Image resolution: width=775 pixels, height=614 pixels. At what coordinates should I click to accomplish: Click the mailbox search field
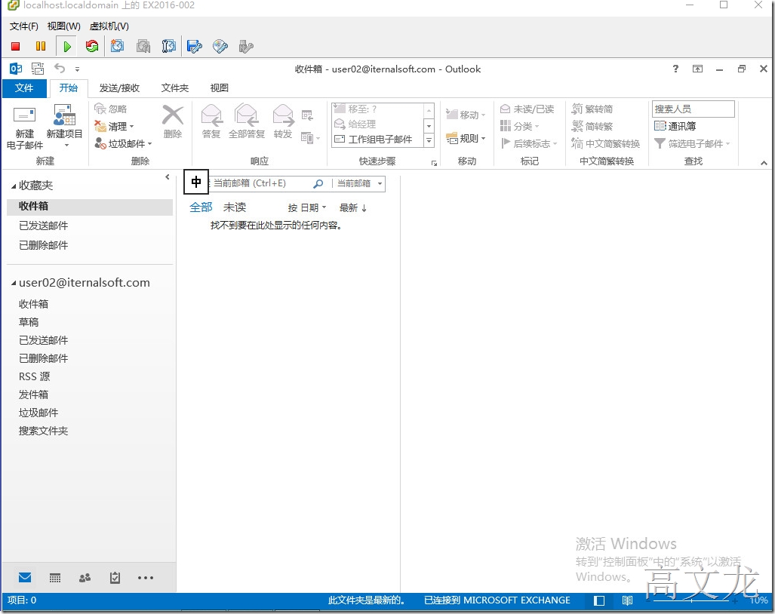[x=260, y=183]
